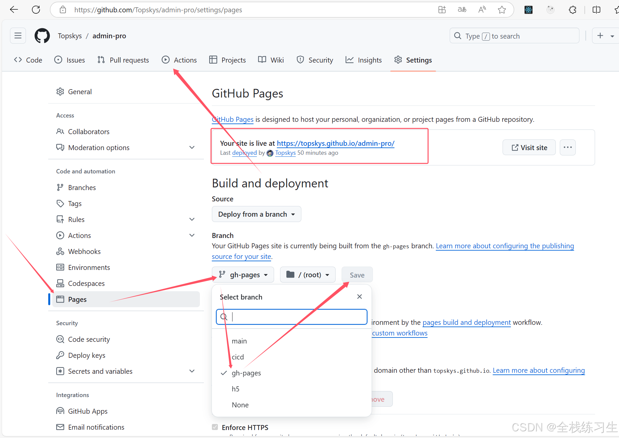
Task: Start the read aloud icon
Action: pyautogui.click(x=482, y=10)
